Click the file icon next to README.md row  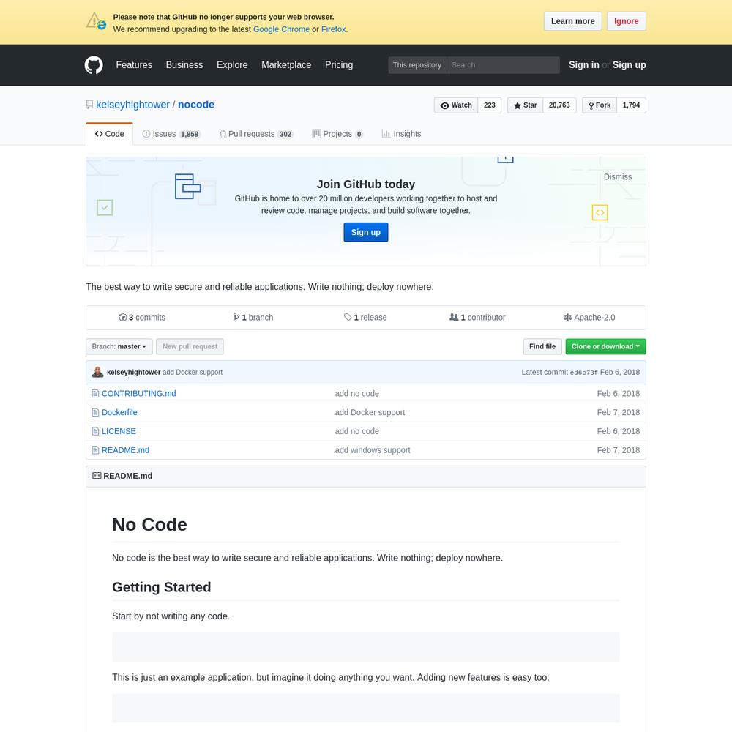click(x=95, y=450)
